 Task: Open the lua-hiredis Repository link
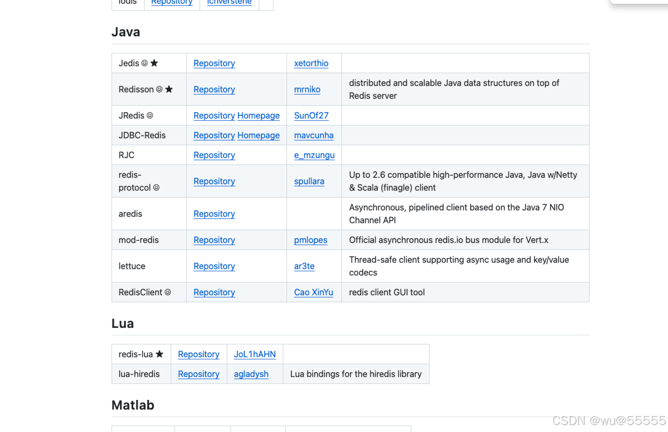[198, 374]
